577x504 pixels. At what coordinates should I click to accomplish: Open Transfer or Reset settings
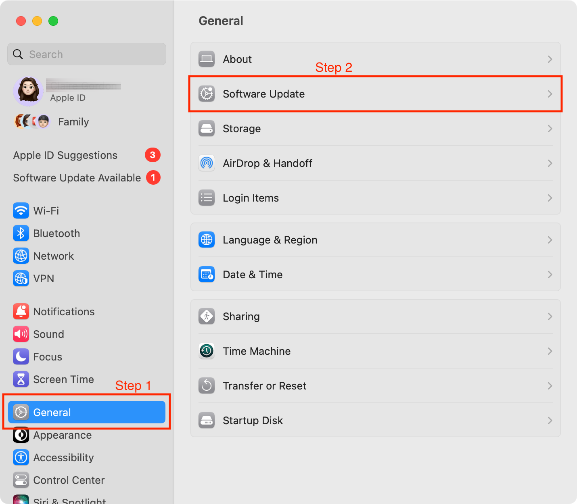click(264, 386)
